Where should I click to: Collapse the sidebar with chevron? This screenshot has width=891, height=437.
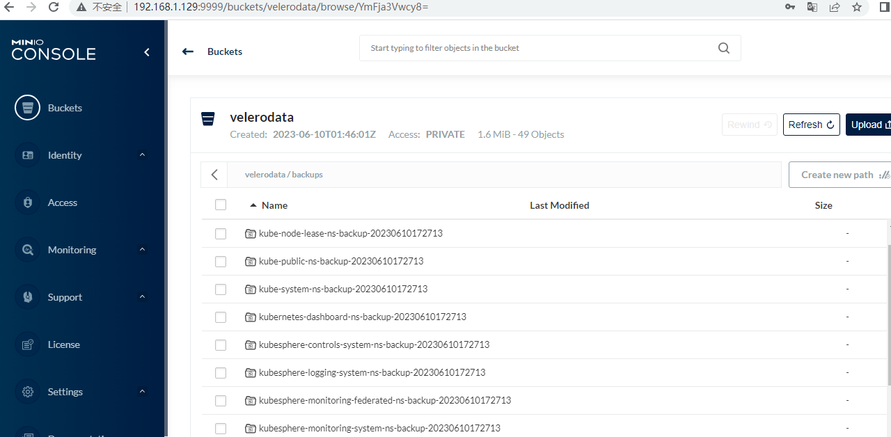(147, 52)
